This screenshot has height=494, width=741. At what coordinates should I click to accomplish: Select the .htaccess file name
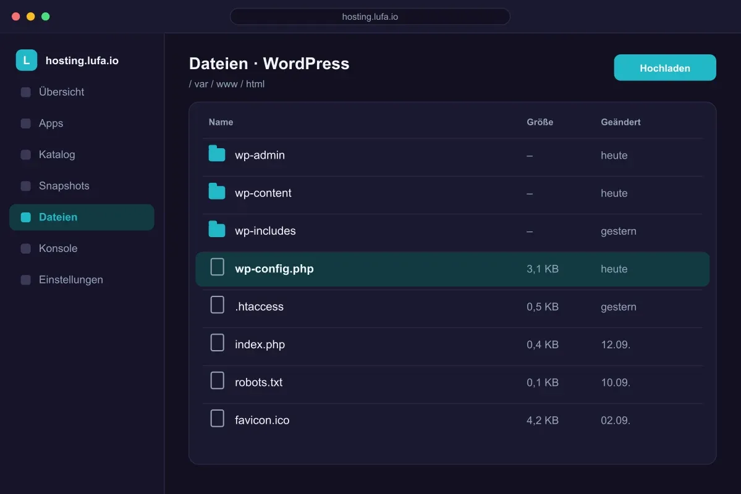[x=259, y=306]
